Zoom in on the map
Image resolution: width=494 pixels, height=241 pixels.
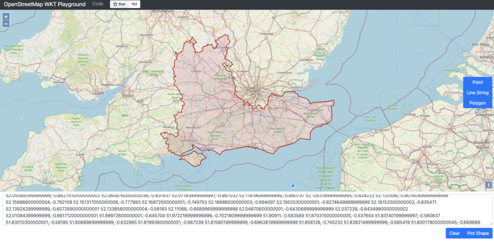pyautogui.click(x=6, y=16)
